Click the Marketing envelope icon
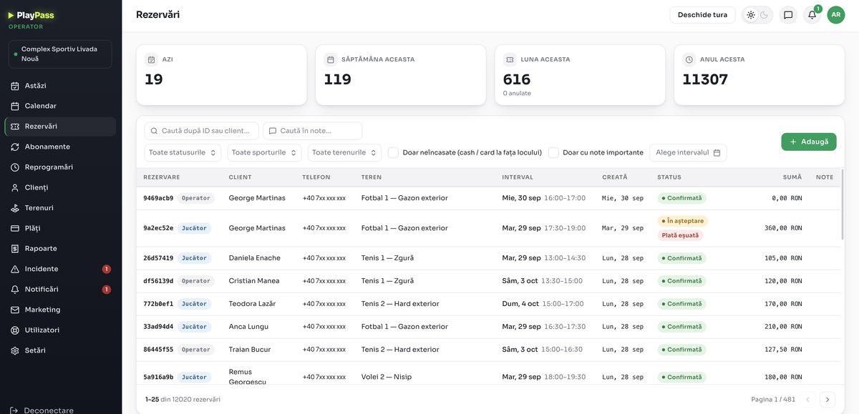This screenshot has height=414, width=859. pyautogui.click(x=15, y=310)
